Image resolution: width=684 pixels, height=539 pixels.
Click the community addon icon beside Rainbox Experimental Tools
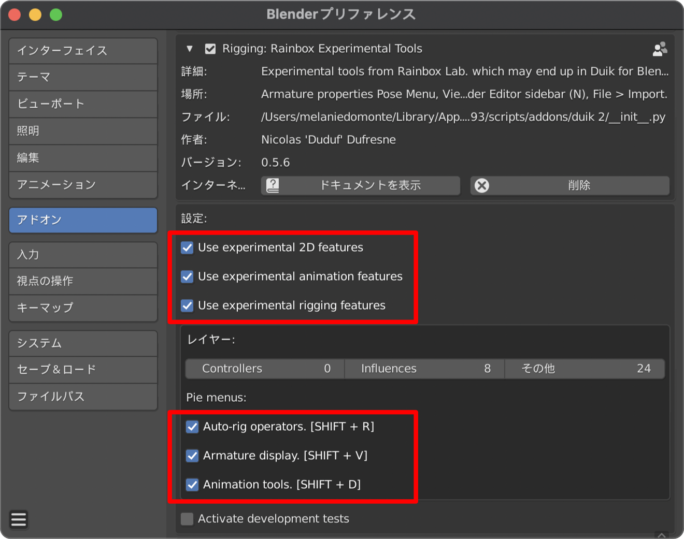point(660,49)
